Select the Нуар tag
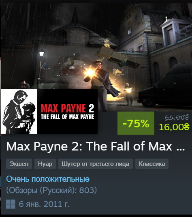The image size is (192, 217). (x=45, y=164)
